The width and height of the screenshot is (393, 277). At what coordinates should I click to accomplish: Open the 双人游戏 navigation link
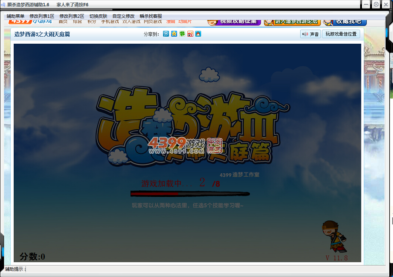tap(131, 22)
